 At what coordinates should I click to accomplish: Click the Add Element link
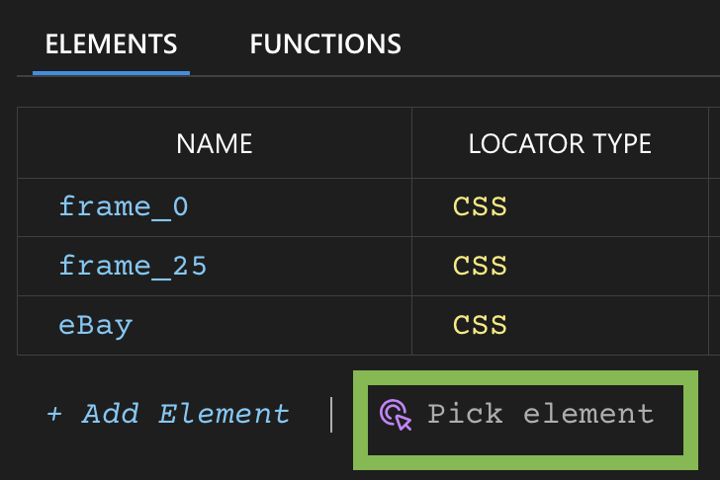185,414
